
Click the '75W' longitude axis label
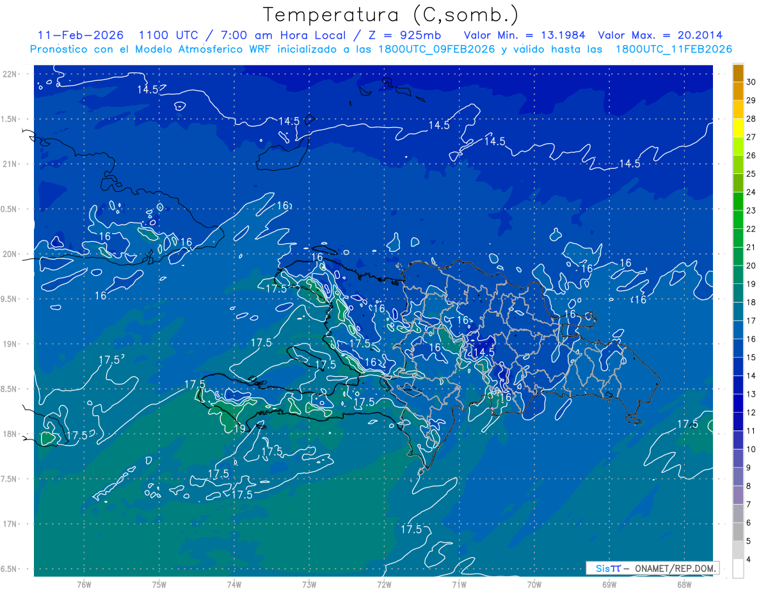tap(159, 584)
